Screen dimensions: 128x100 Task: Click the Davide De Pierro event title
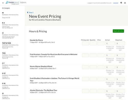pos(36,40)
